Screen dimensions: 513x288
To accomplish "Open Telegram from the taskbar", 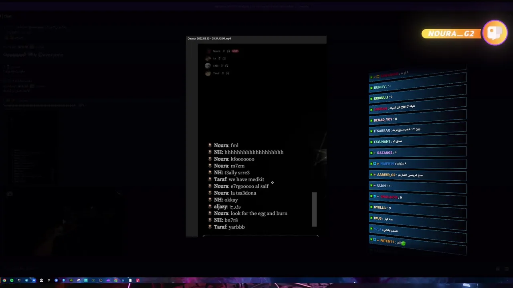I will coord(26,280).
